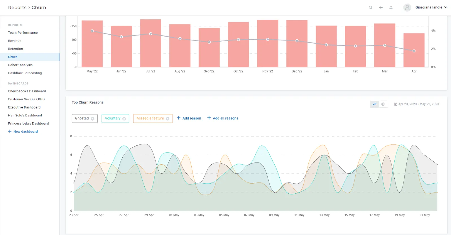Remove the Missed a feature tag
This screenshot has width=451, height=235.
click(168, 119)
